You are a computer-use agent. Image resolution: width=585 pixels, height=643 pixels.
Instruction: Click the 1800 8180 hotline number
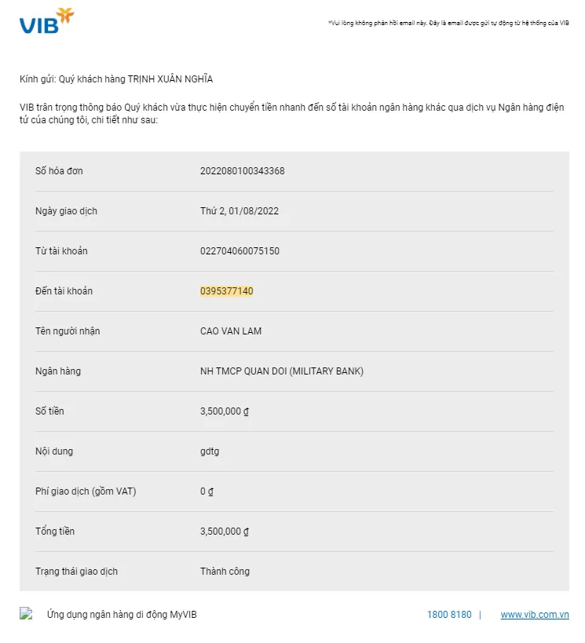coord(449,615)
